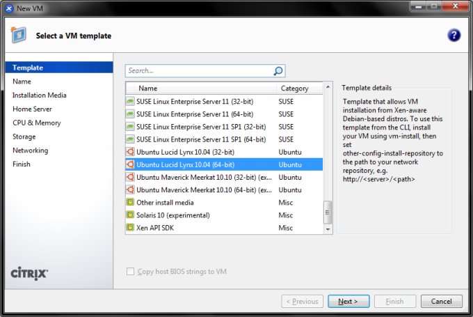Select SUSE Linux Enterprise Server 11 SP1 (32-bit)
The image size is (473, 317).
point(224,127)
